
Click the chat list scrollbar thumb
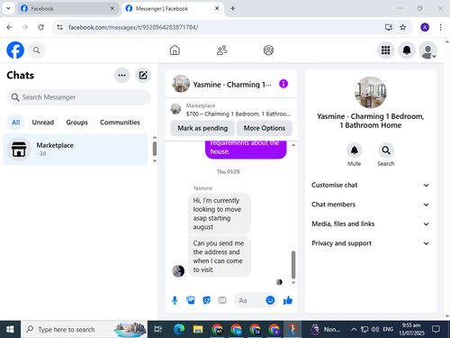coord(155,149)
